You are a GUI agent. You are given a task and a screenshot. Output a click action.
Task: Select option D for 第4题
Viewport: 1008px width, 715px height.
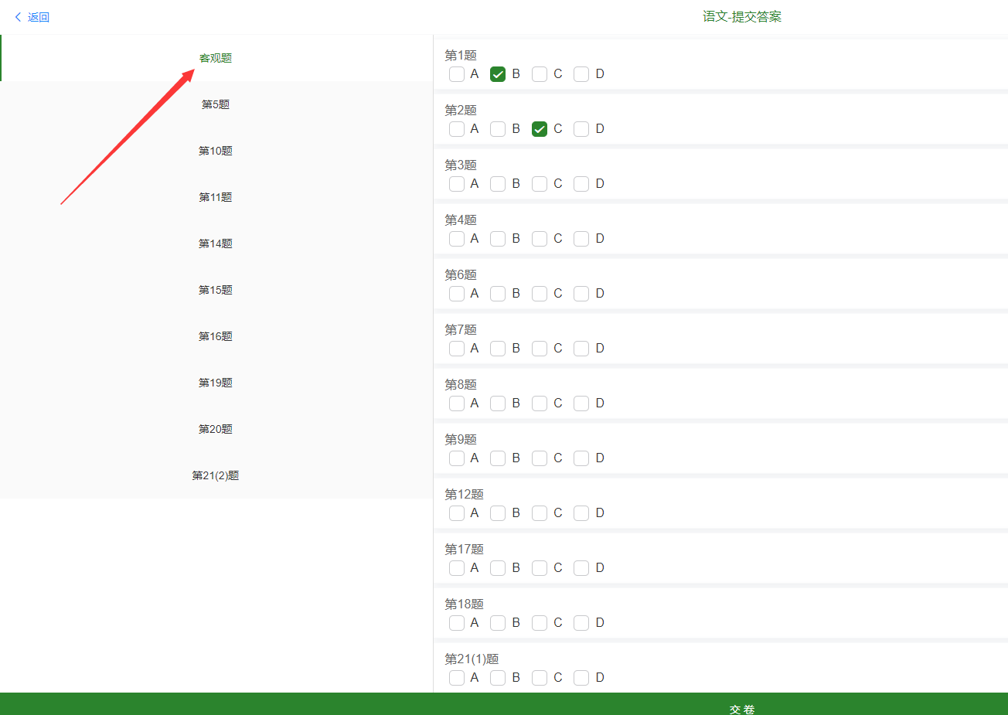[581, 239]
